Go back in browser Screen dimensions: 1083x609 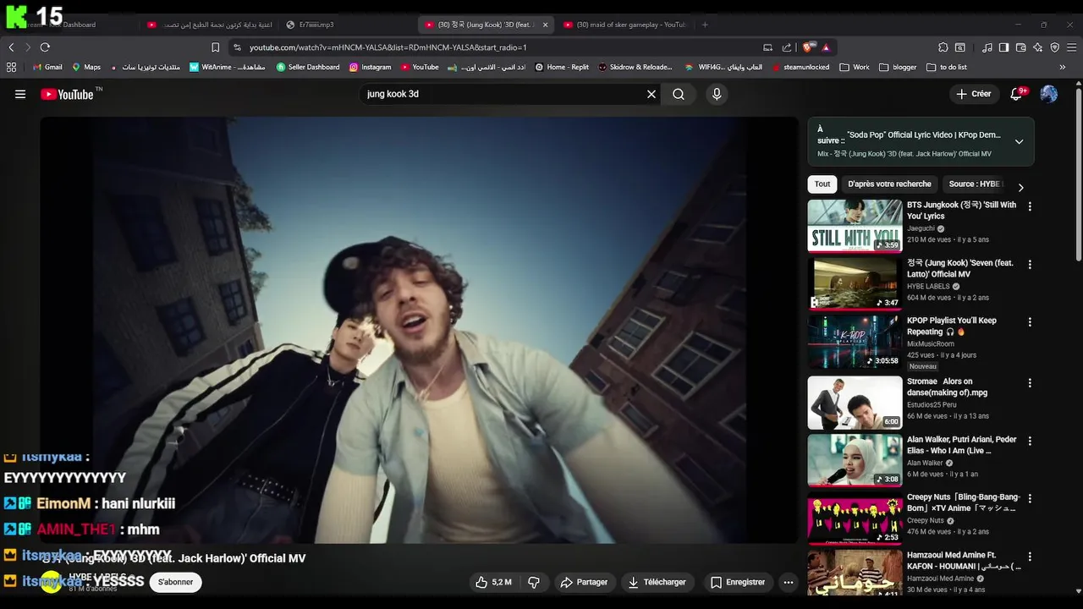click(x=11, y=47)
